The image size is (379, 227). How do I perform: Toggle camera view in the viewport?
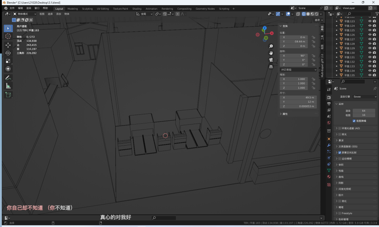pos(271,60)
